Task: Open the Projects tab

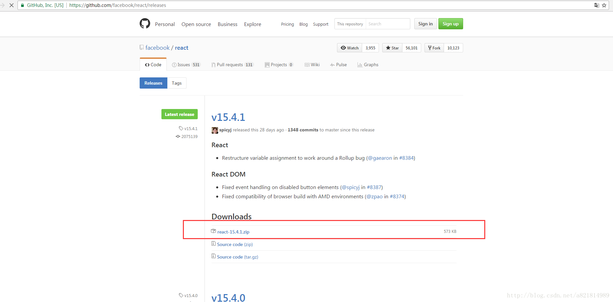Action: click(279, 65)
